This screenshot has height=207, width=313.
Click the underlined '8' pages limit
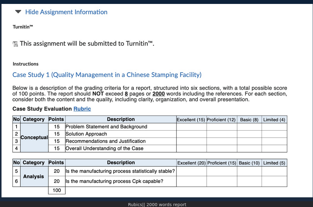point(126,94)
